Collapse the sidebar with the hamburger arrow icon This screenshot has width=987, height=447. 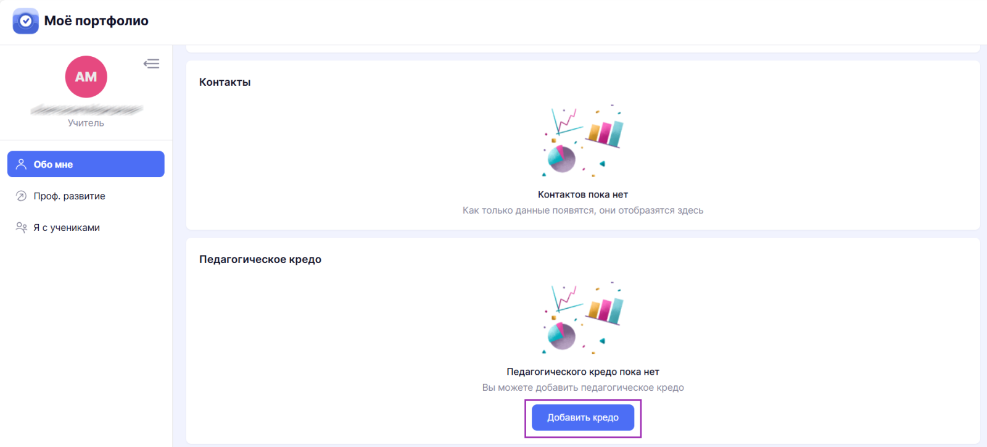[x=151, y=64]
